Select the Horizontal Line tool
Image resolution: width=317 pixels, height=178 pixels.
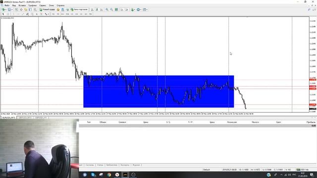18,14
